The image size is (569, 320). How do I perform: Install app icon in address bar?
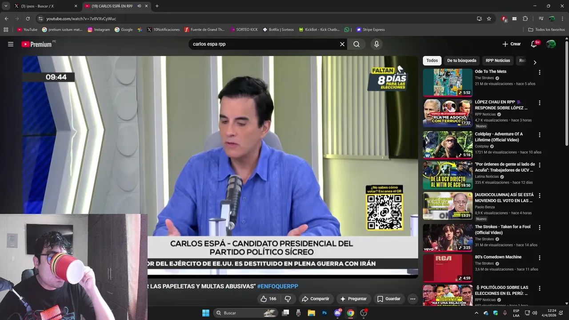click(479, 19)
